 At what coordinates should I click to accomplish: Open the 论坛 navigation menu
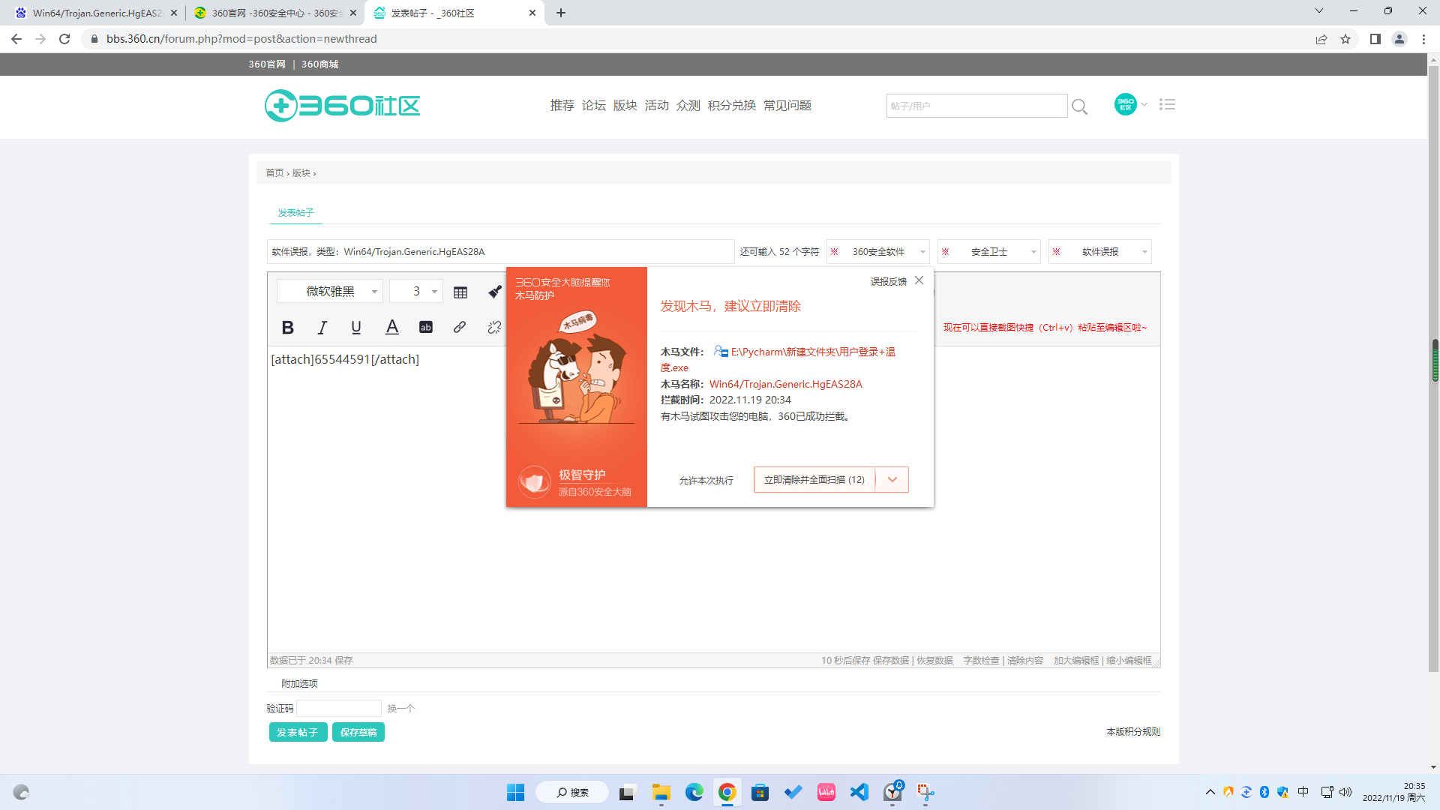point(593,106)
